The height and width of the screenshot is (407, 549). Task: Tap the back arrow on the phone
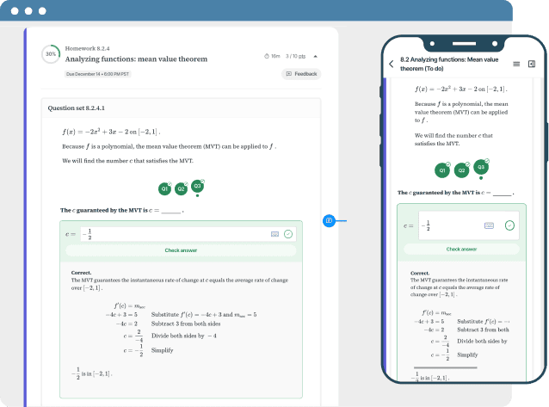[x=392, y=64]
